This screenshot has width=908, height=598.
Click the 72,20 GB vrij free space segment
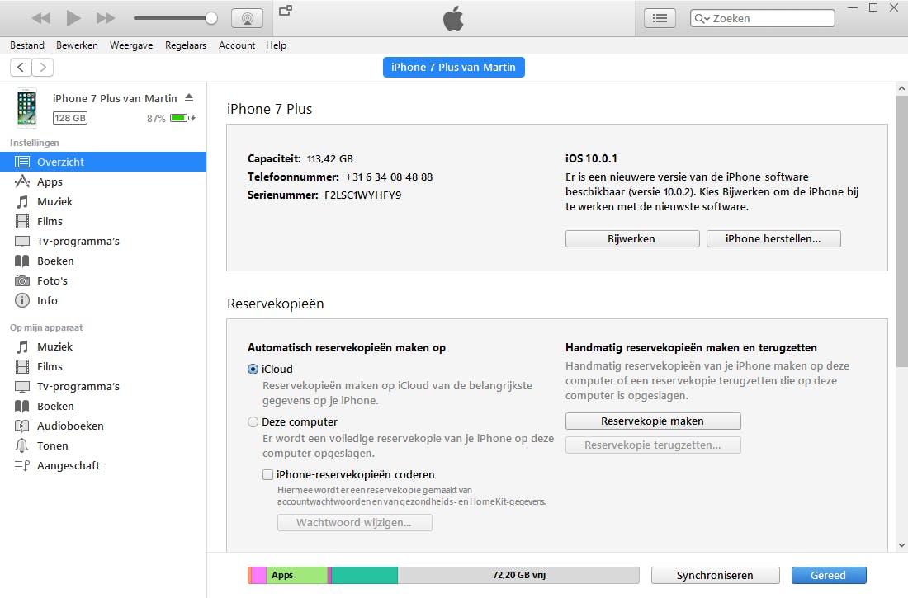519,575
